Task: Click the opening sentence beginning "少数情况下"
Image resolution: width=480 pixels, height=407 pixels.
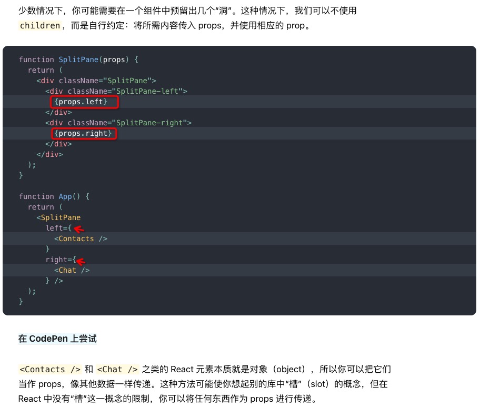Action: point(187,11)
